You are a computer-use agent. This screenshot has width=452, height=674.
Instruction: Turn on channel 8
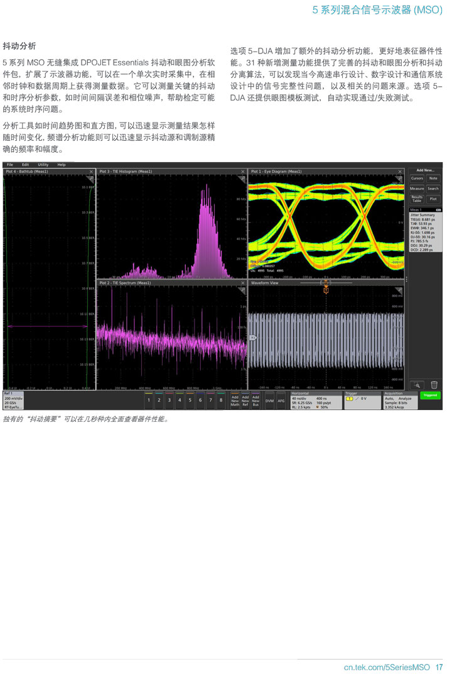pos(221,400)
